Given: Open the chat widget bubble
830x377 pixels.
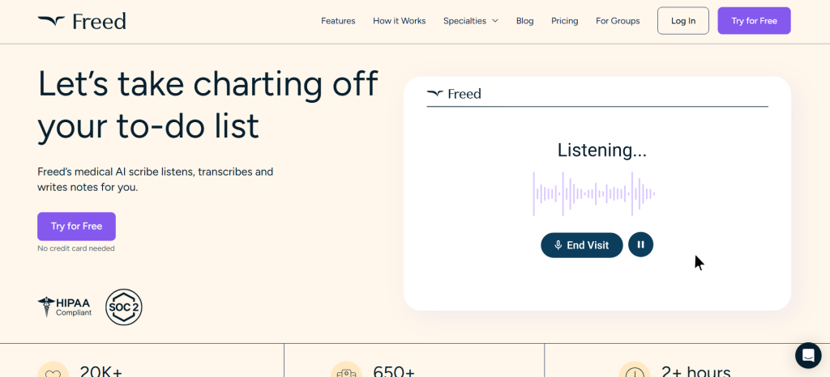Looking at the screenshot, I should [808, 355].
